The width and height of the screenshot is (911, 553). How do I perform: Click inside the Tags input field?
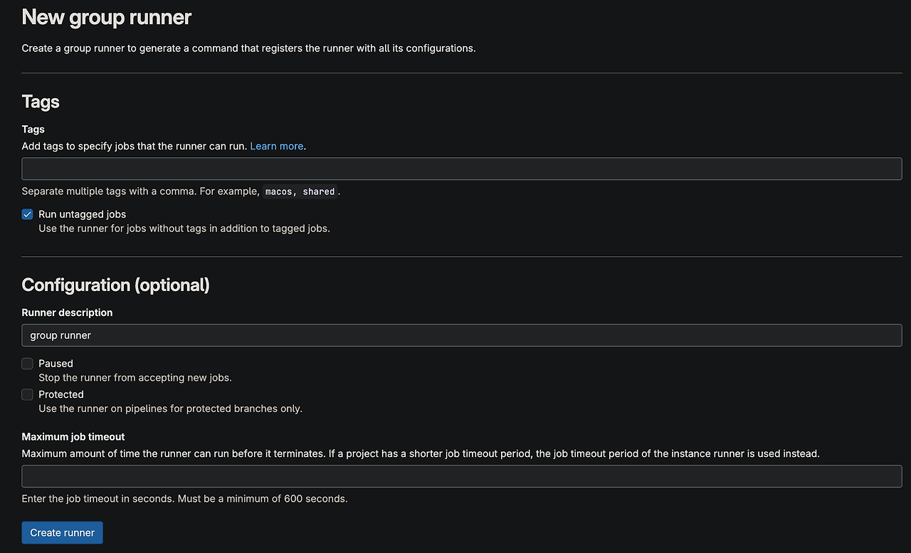[x=461, y=169]
